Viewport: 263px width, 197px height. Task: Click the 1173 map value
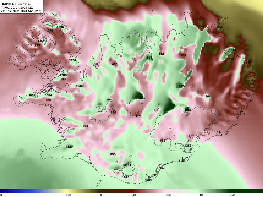coord(73,60)
